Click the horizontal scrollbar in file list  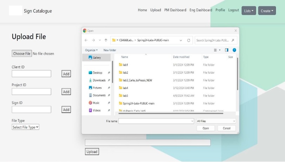[171, 113]
